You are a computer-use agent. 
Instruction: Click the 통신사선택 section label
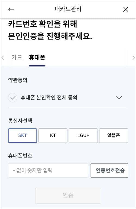(x=20, y=121)
